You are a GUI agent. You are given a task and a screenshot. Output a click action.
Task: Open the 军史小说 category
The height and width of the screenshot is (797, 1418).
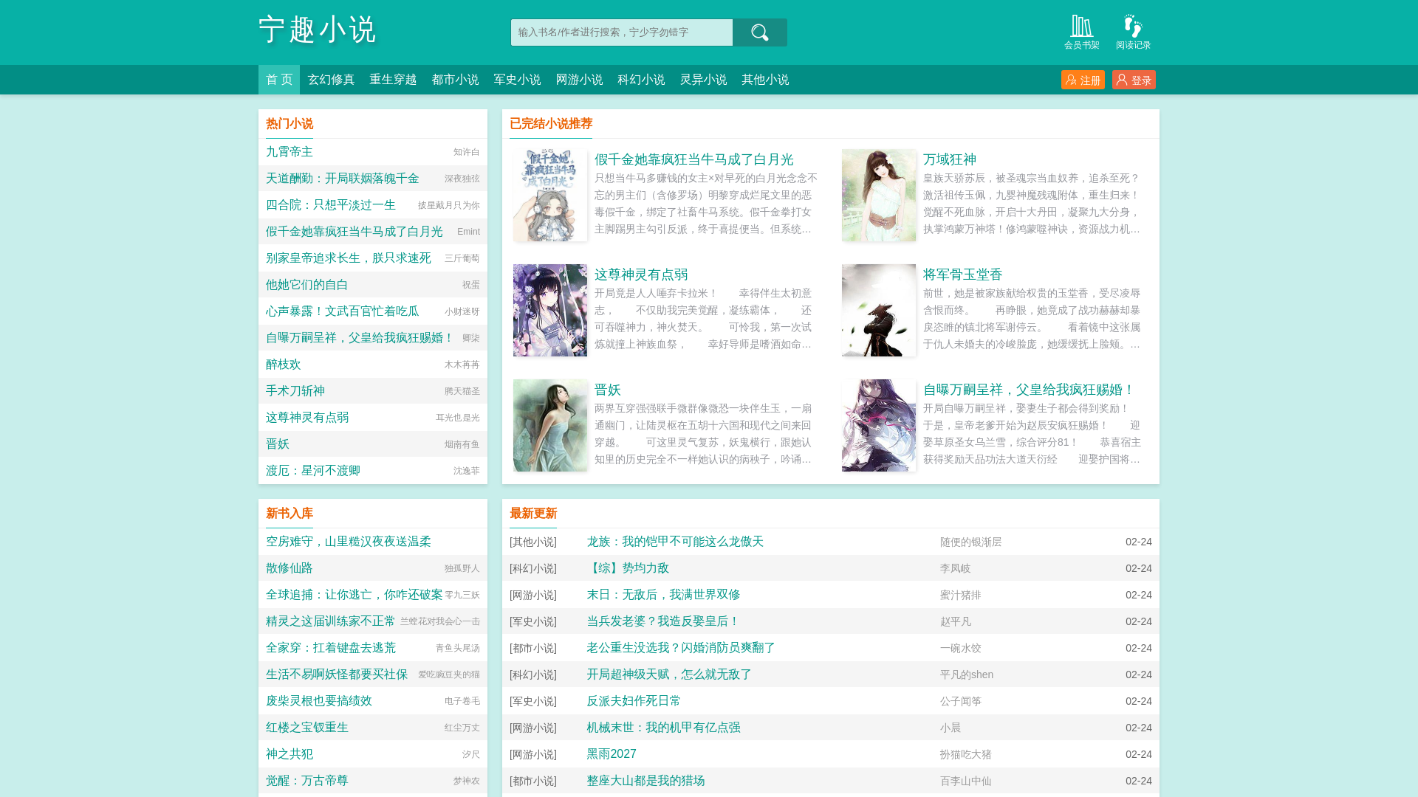point(517,80)
